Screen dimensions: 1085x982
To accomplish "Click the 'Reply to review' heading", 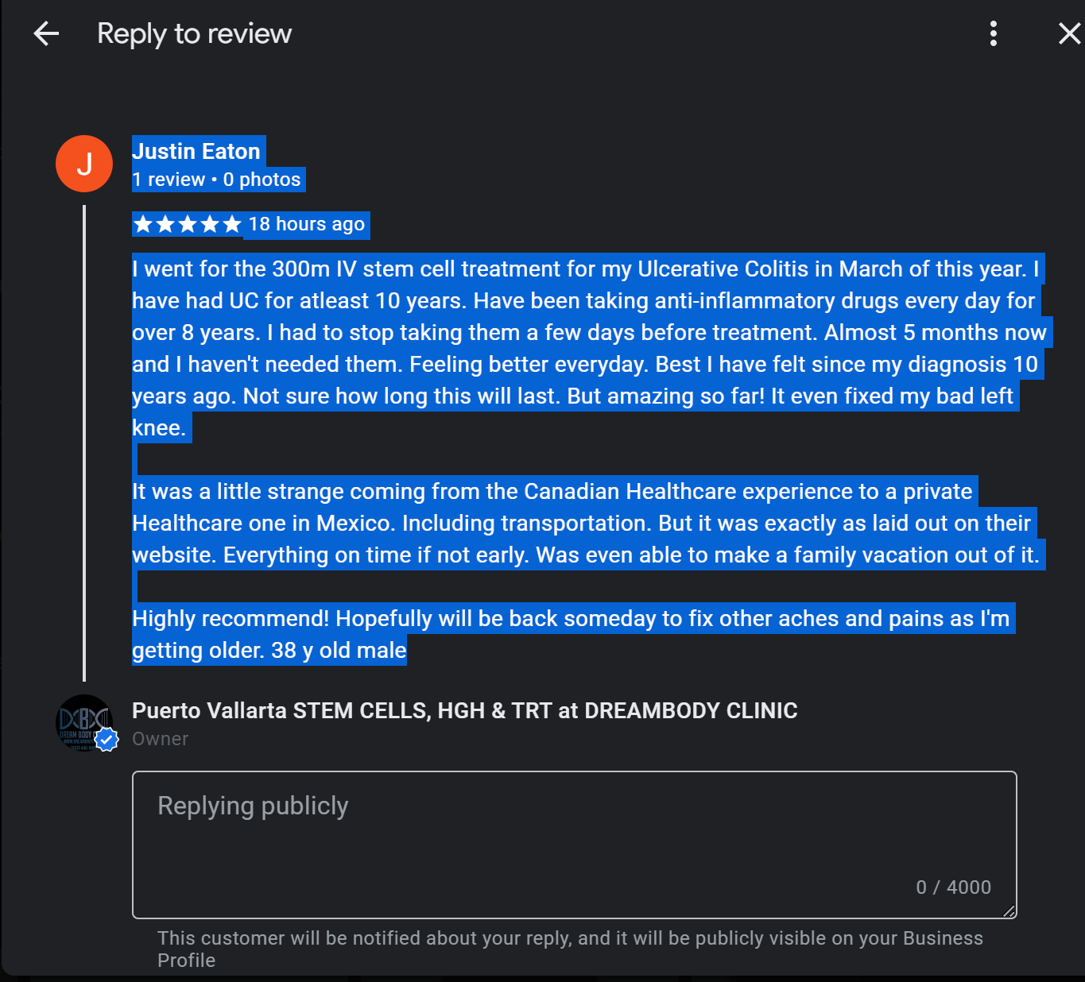I will [x=194, y=33].
